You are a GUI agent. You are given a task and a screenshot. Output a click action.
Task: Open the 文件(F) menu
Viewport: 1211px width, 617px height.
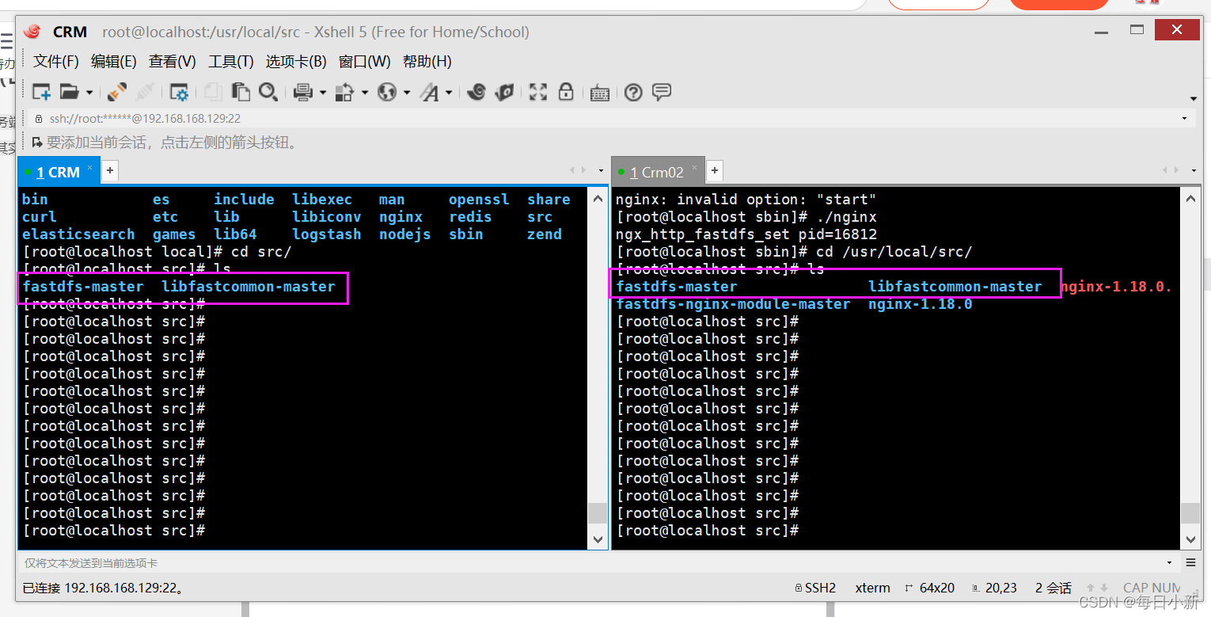click(x=55, y=61)
